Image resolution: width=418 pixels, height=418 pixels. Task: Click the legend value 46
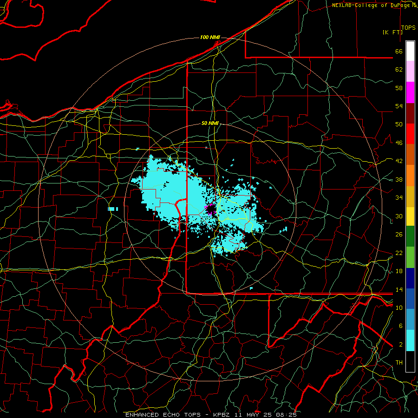pos(399,143)
